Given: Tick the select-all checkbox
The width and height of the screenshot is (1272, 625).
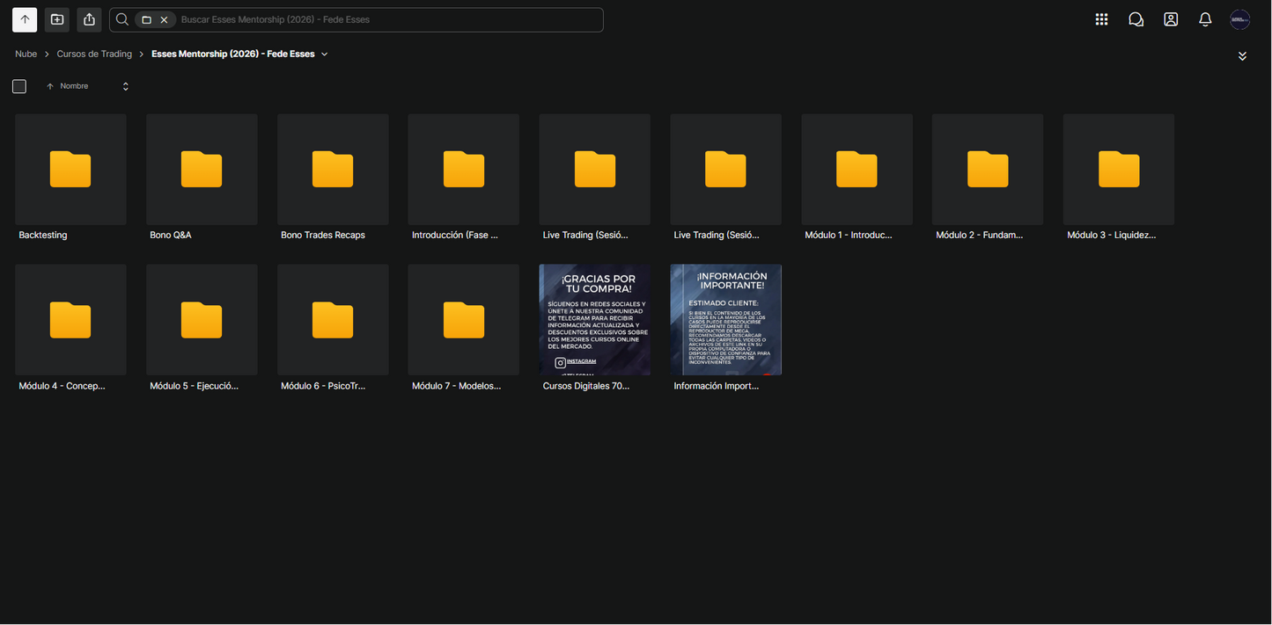Looking at the screenshot, I should click(x=19, y=86).
